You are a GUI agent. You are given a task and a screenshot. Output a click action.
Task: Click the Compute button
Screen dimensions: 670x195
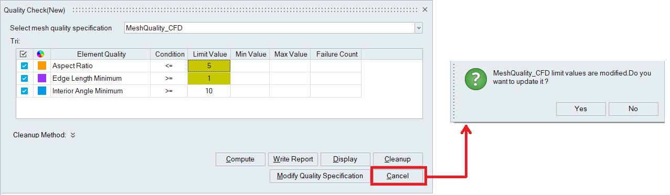pos(240,159)
